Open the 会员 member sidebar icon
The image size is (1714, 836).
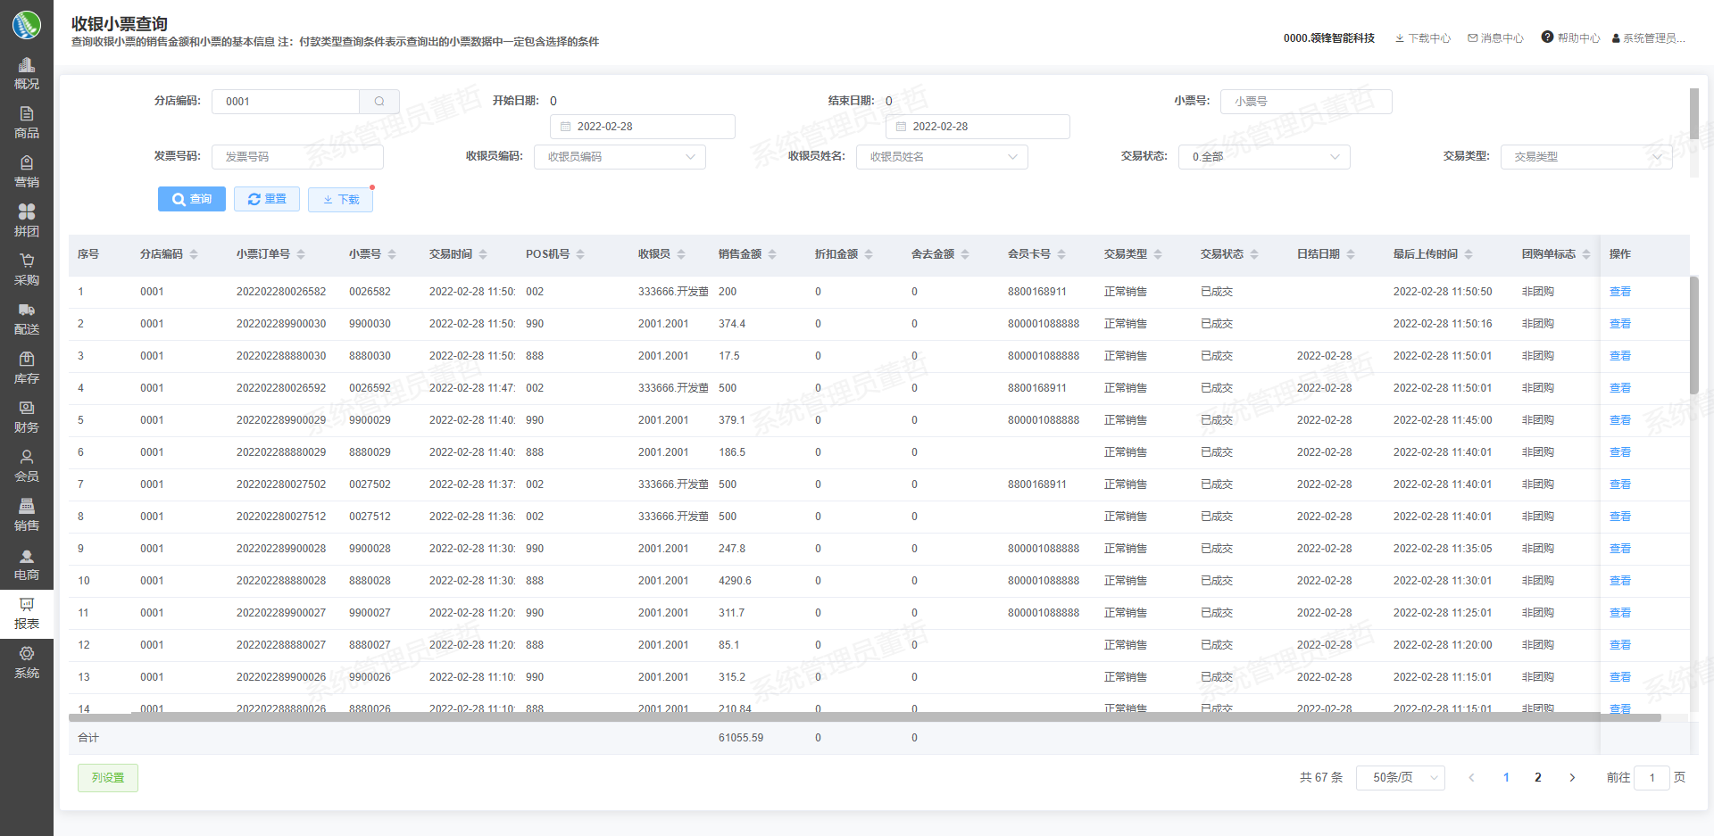tap(27, 458)
